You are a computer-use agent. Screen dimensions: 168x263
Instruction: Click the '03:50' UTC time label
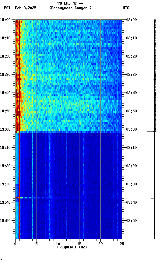[x=131, y=221]
